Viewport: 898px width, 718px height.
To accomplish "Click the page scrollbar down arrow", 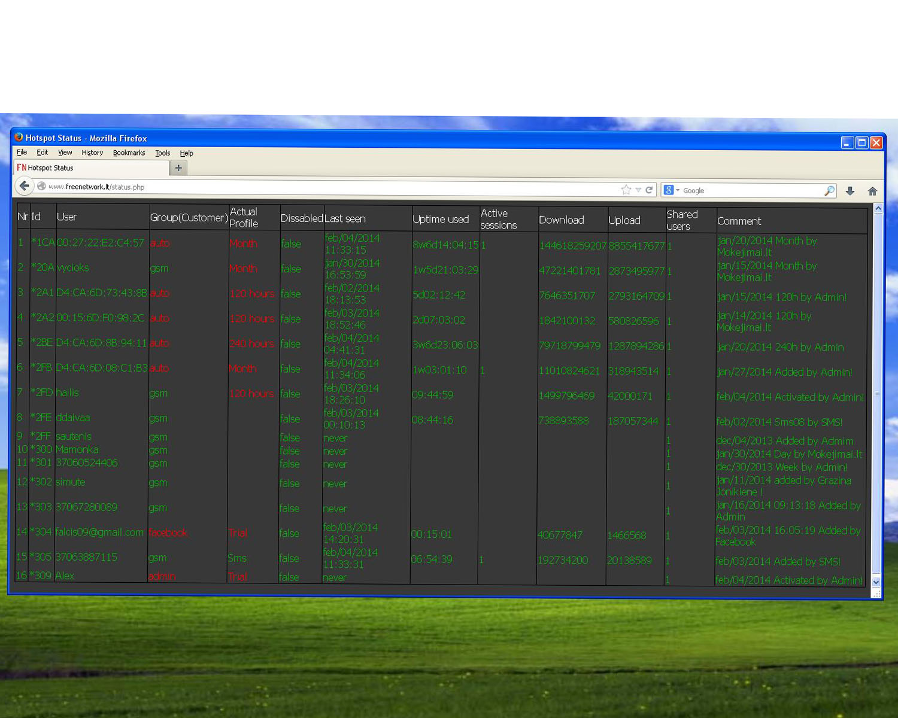I will [876, 582].
